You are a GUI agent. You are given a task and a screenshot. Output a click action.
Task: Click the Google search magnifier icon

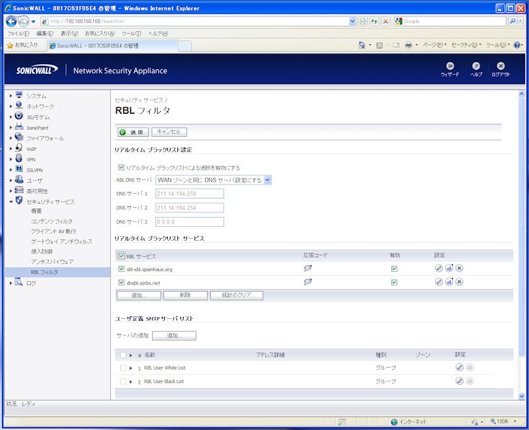tap(512, 21)
